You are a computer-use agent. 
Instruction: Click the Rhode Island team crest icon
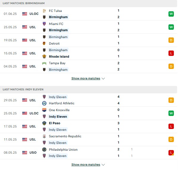(44, 56)
